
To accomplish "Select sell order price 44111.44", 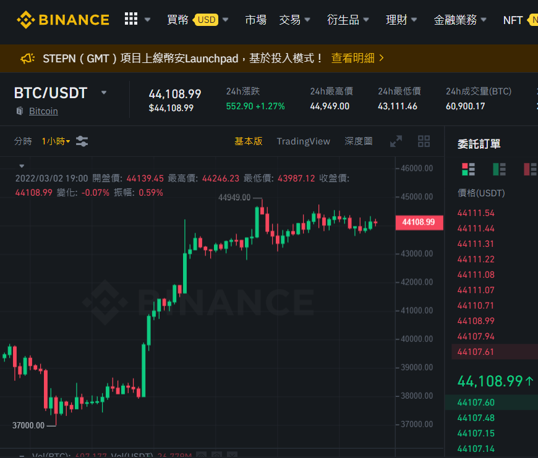I will tap(476, 228).
